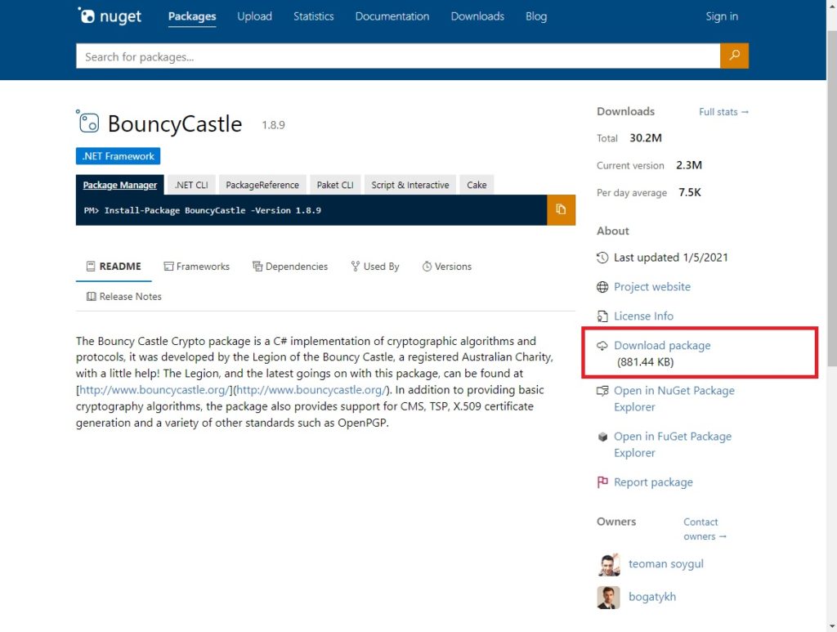
Task: Click the Download package link
Action: click(x=662, y=346)
